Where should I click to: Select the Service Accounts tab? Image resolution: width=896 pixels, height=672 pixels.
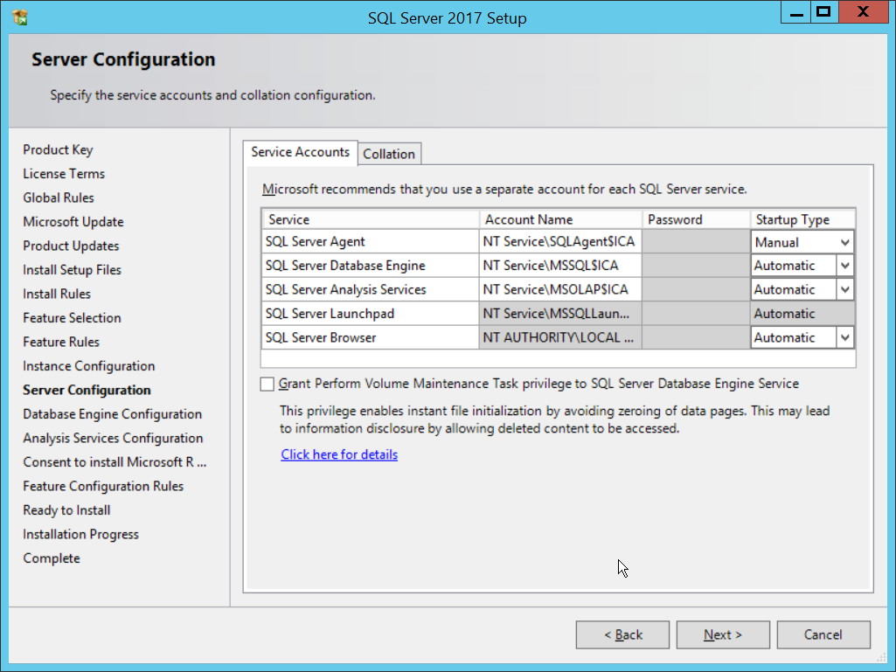pyautogui.click(x=300, y=152)
